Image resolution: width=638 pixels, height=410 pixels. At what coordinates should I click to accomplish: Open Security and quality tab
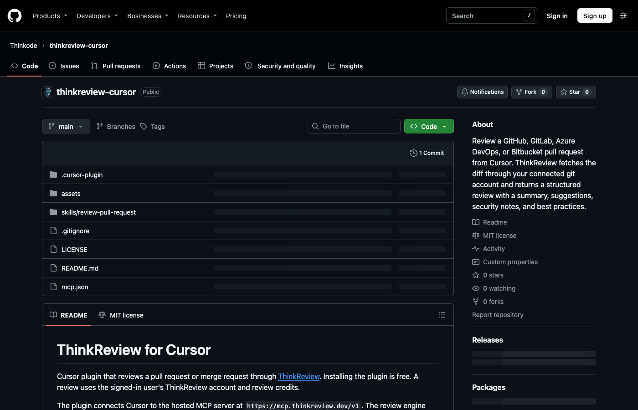click(280, 66)
